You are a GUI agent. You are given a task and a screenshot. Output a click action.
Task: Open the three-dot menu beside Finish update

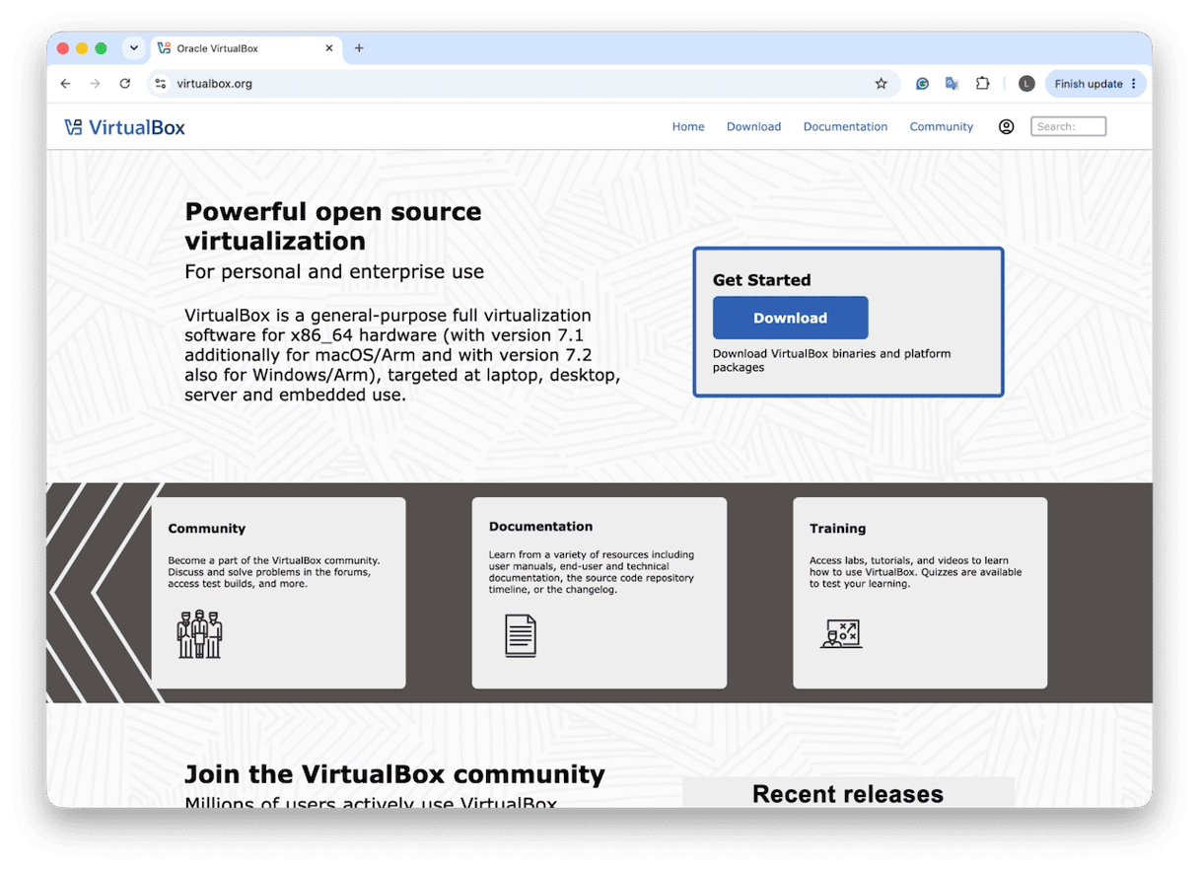point(1134,84)
